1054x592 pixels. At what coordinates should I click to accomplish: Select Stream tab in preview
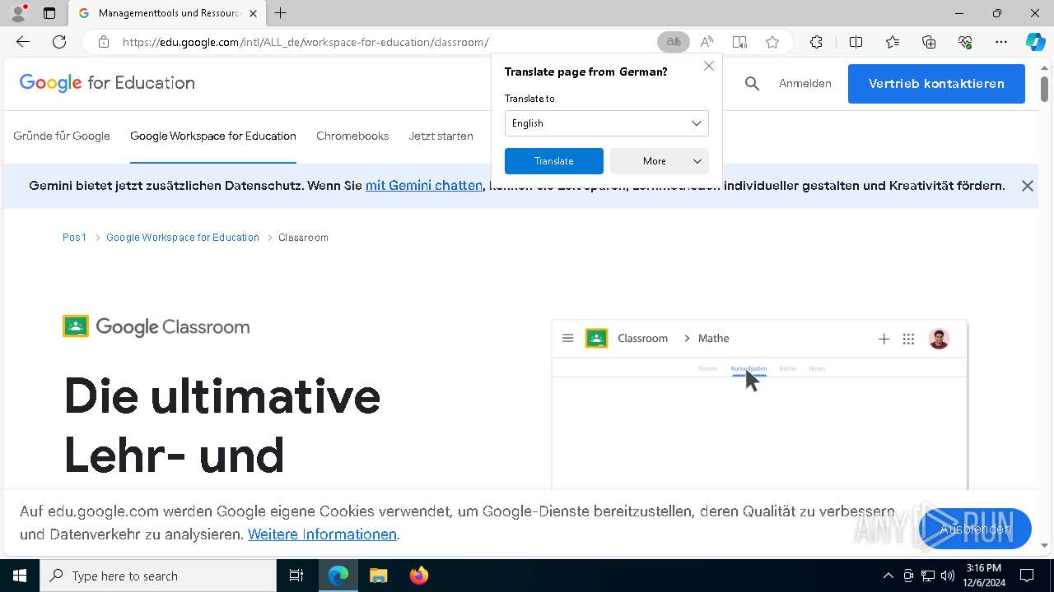pos(707,368)
